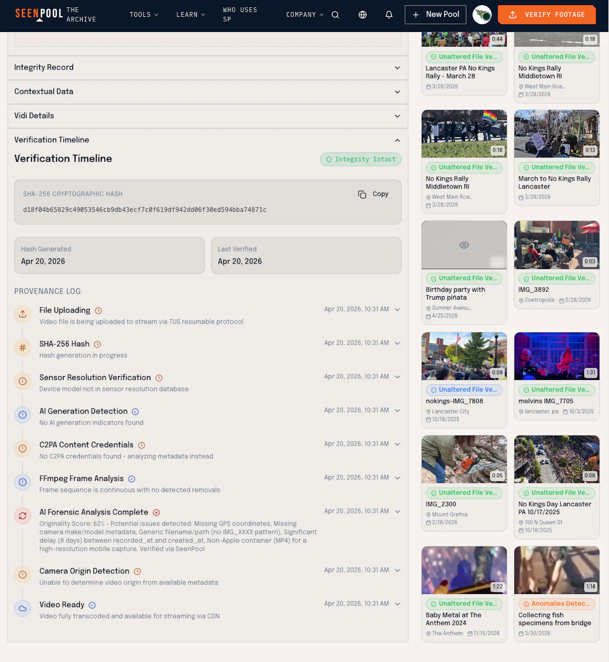Click the clock icon beside Camera Origin Detection
This screenshot has height=662, width=609.
point(137,572)
